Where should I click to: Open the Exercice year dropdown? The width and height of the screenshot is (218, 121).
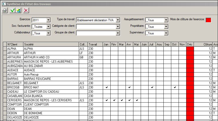[49, 20]
